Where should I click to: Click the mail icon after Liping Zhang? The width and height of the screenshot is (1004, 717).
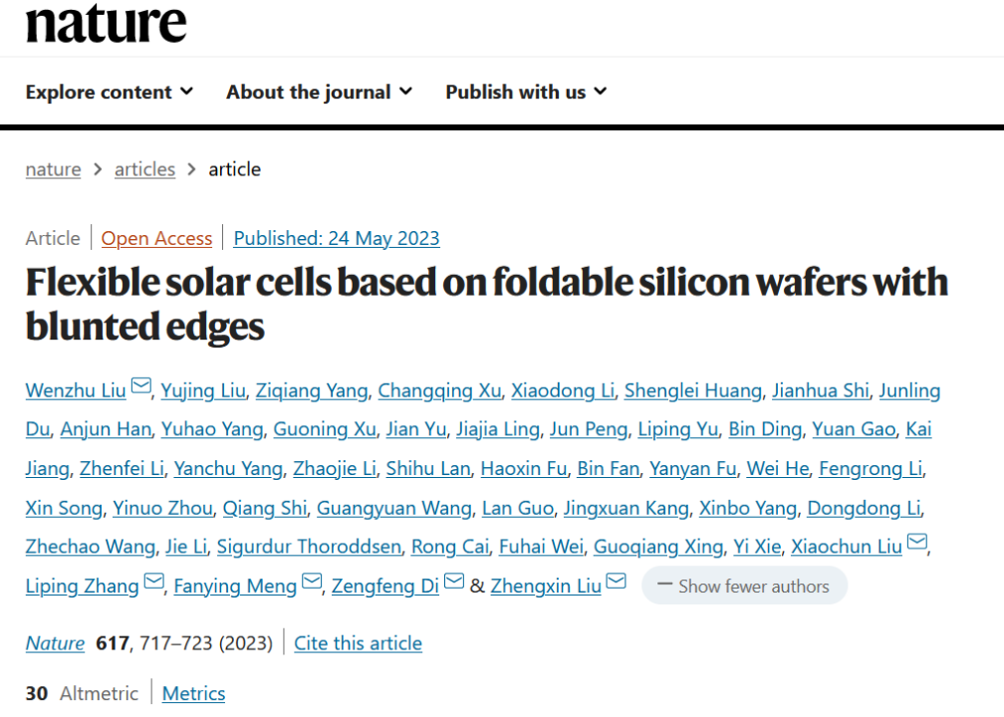[x=154, y=583]
